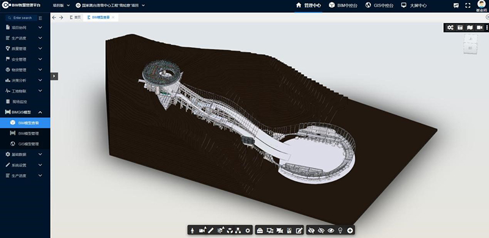Click the view cube orientation widget
The height and width of the screenshot is (238, 489).
pyautogui.click(x=470, y=44)
